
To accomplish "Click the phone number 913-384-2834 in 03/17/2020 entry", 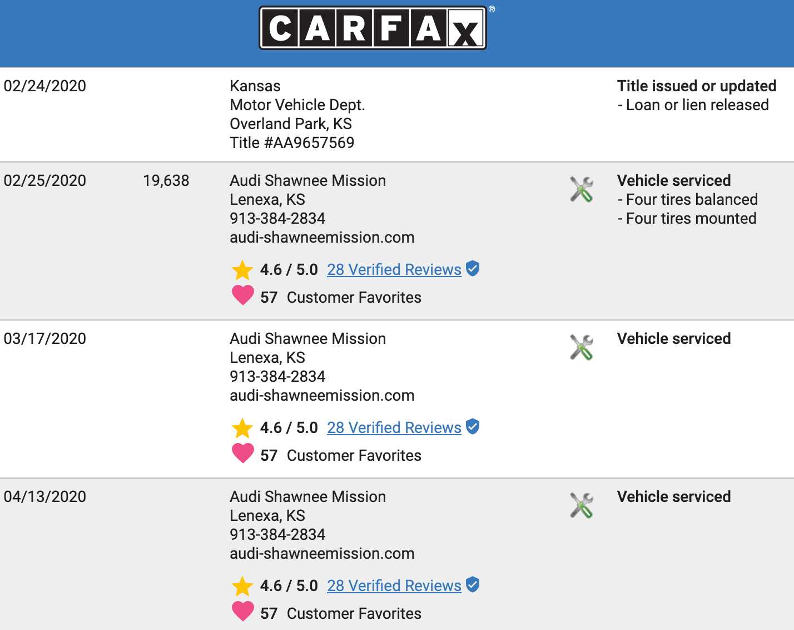I will click(277, 377).
